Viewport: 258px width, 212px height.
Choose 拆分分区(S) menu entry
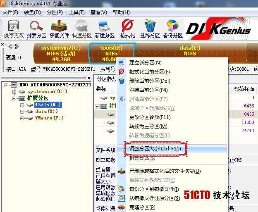172,158
